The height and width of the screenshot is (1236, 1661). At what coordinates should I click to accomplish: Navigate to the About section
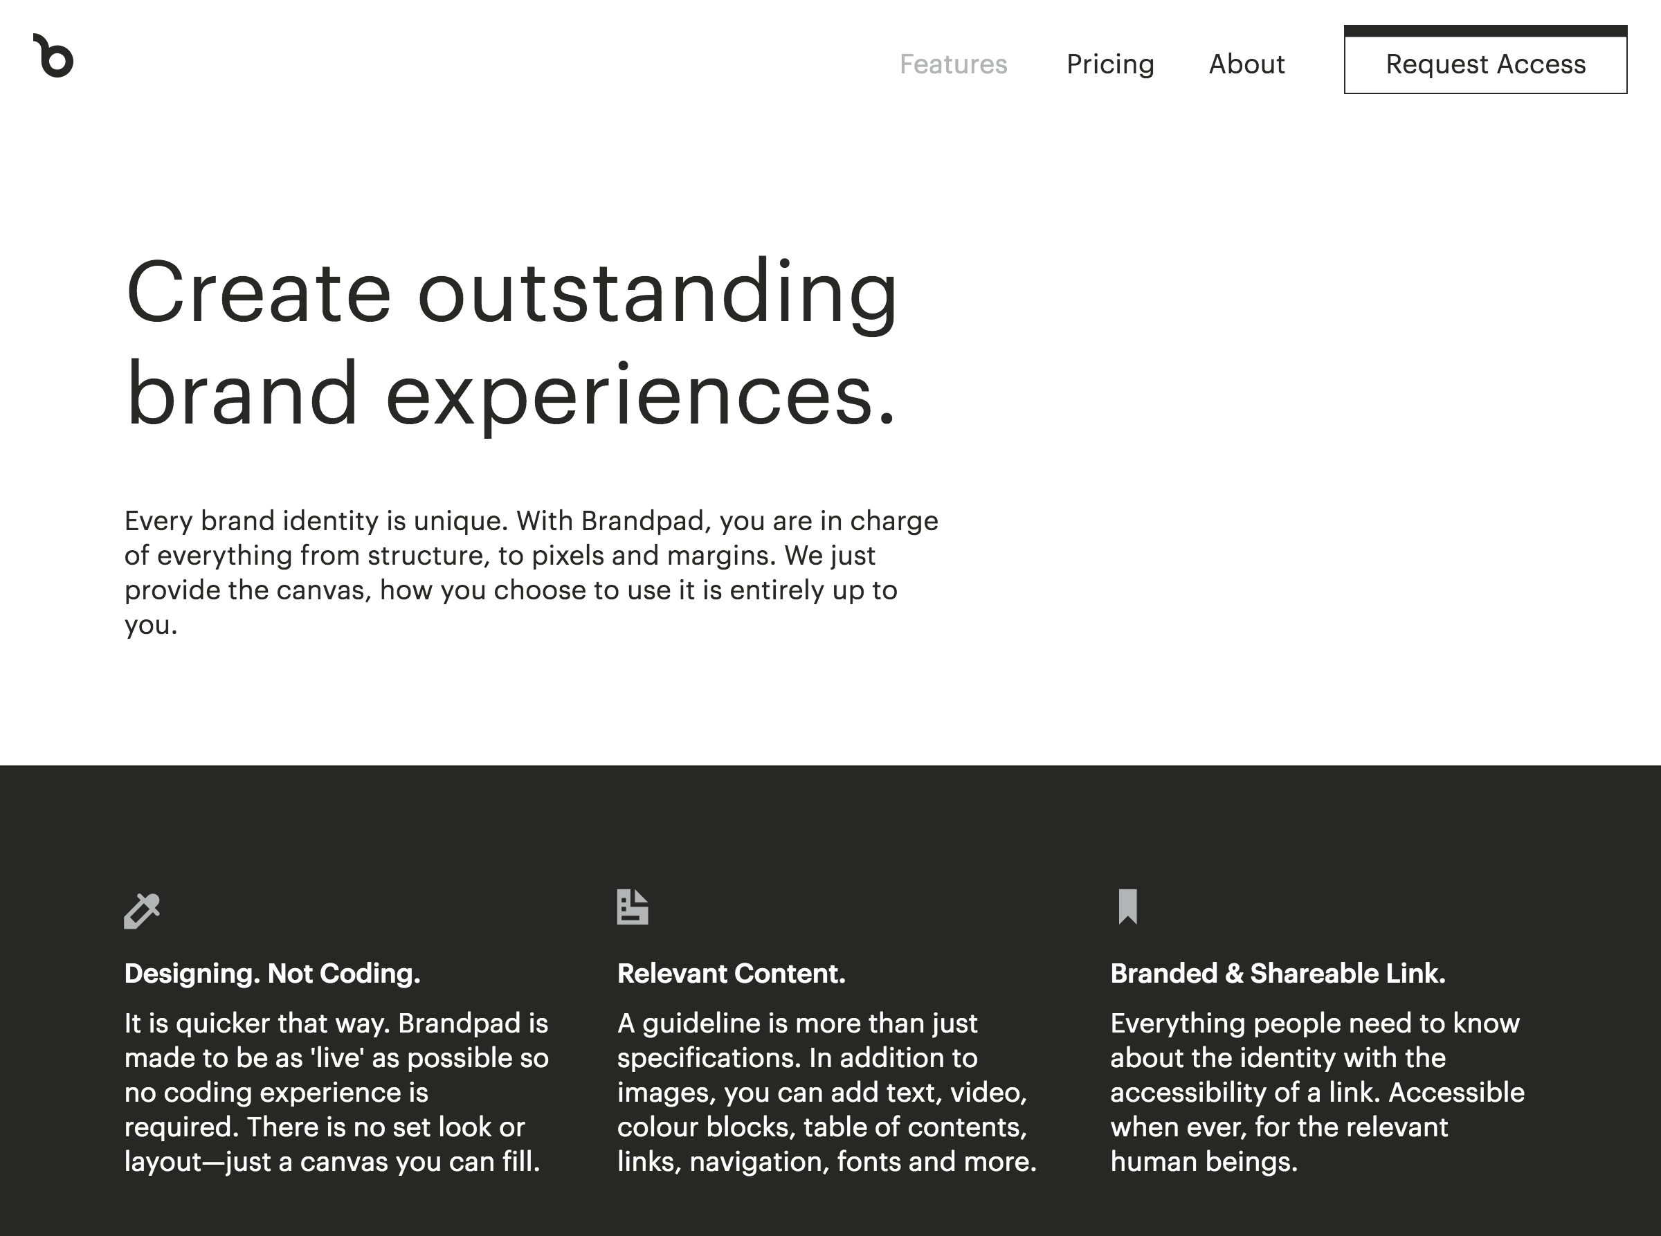[1246, 64]
